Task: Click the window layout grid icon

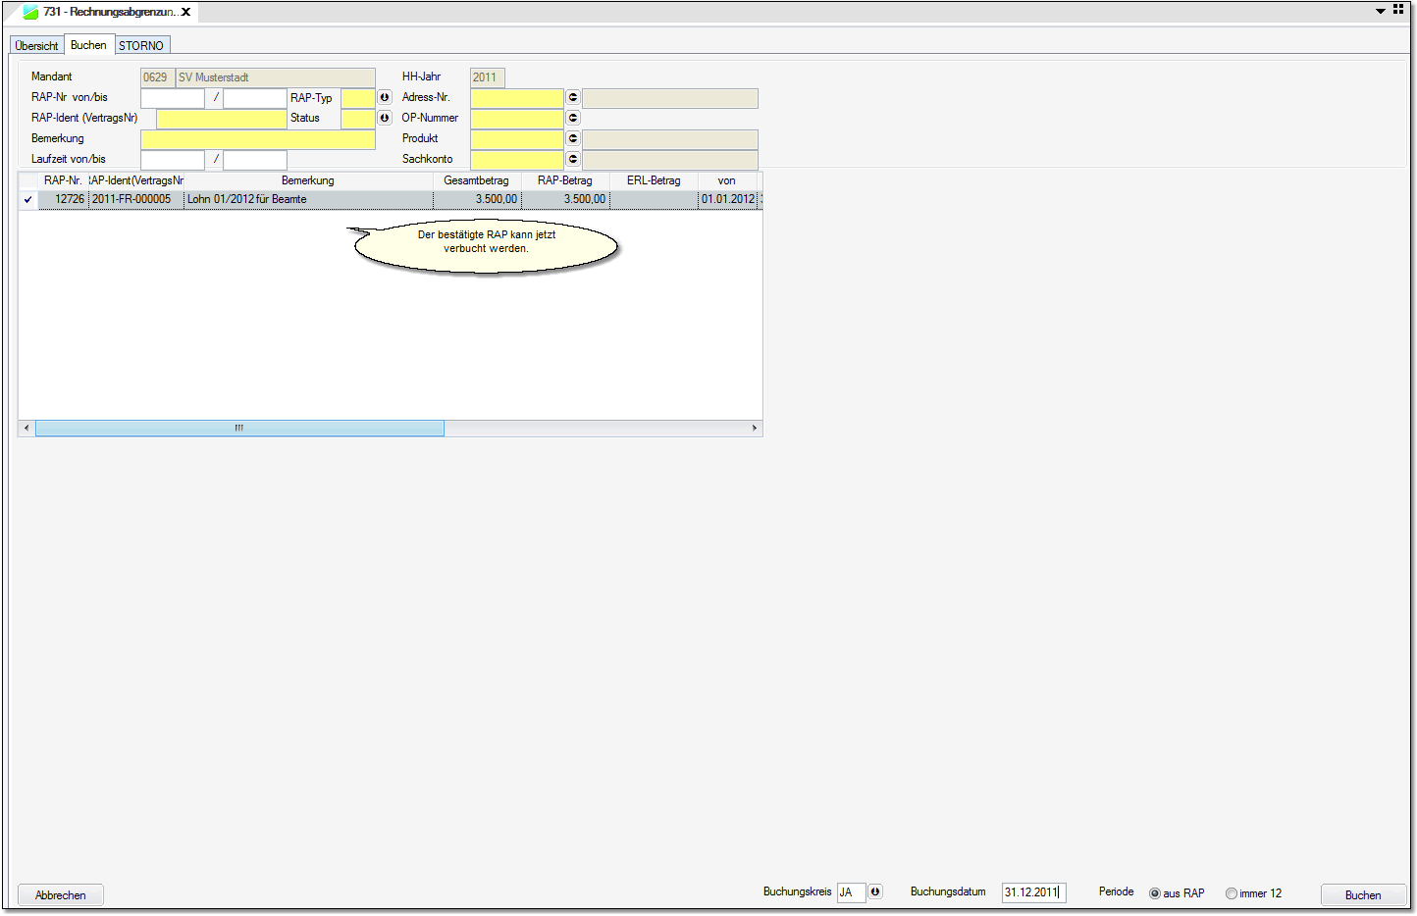Action: click(1398, 10)
